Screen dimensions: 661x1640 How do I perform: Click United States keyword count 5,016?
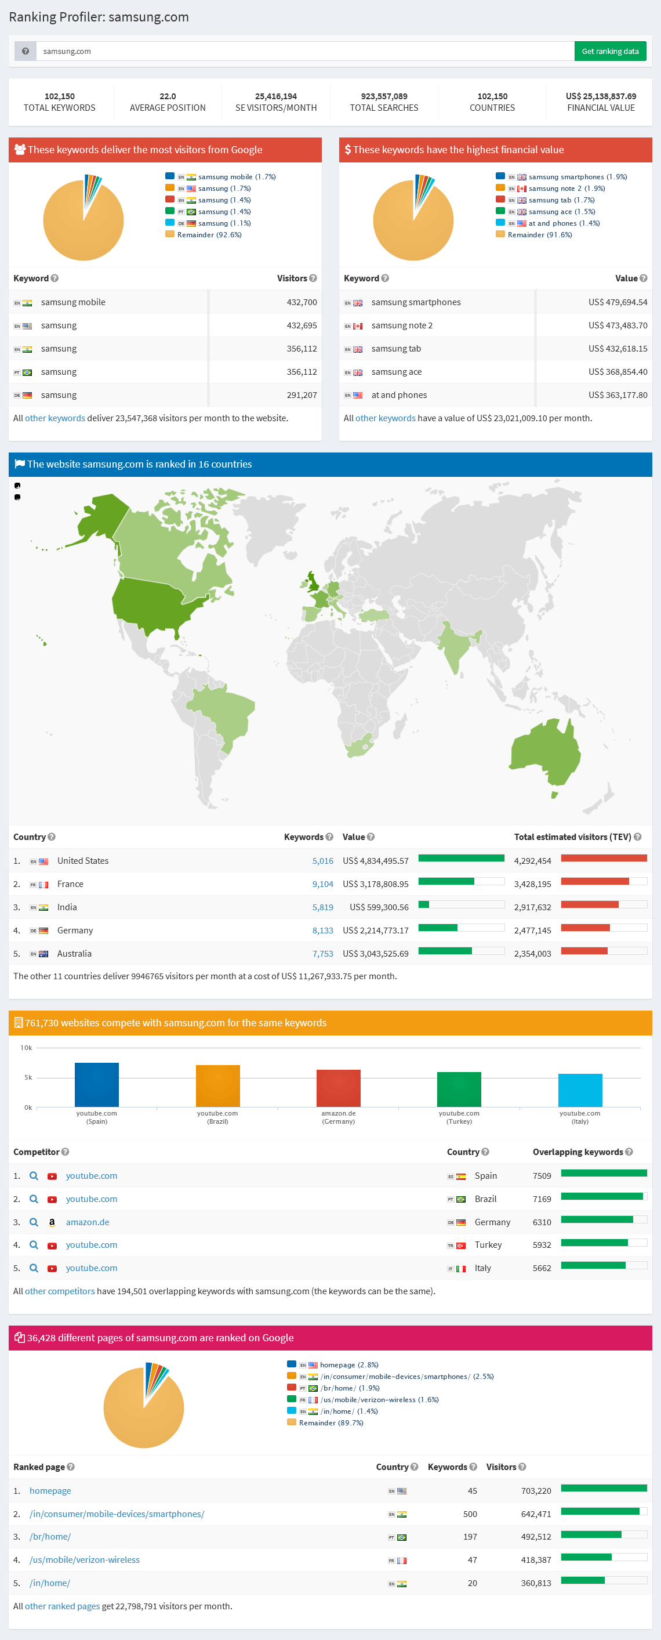coord(322,861)
